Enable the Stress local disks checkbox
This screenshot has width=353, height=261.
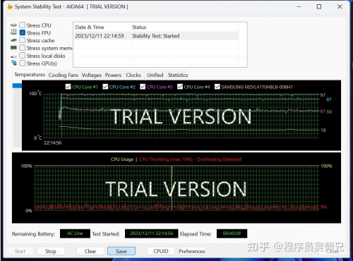click(x=23, y=56)
